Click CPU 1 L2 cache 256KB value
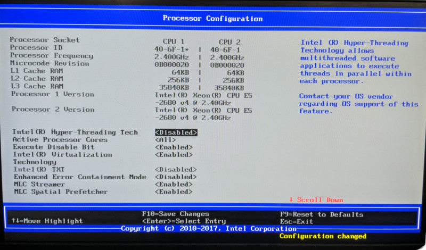The image size is (426, 250). tap(178, 80)
